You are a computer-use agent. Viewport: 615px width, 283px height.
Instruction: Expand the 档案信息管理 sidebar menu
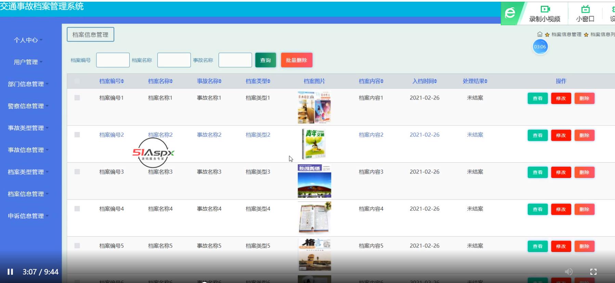tap(28, 194)
